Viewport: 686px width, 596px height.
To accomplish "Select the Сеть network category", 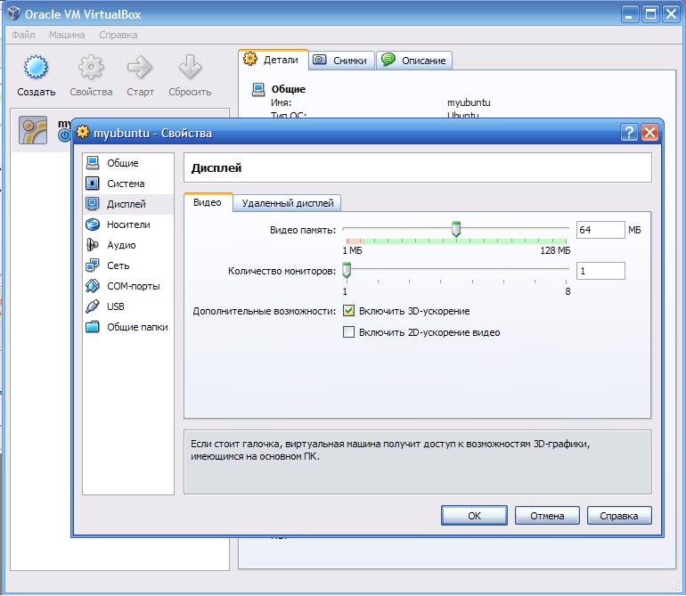I will [x=127, y=265].
